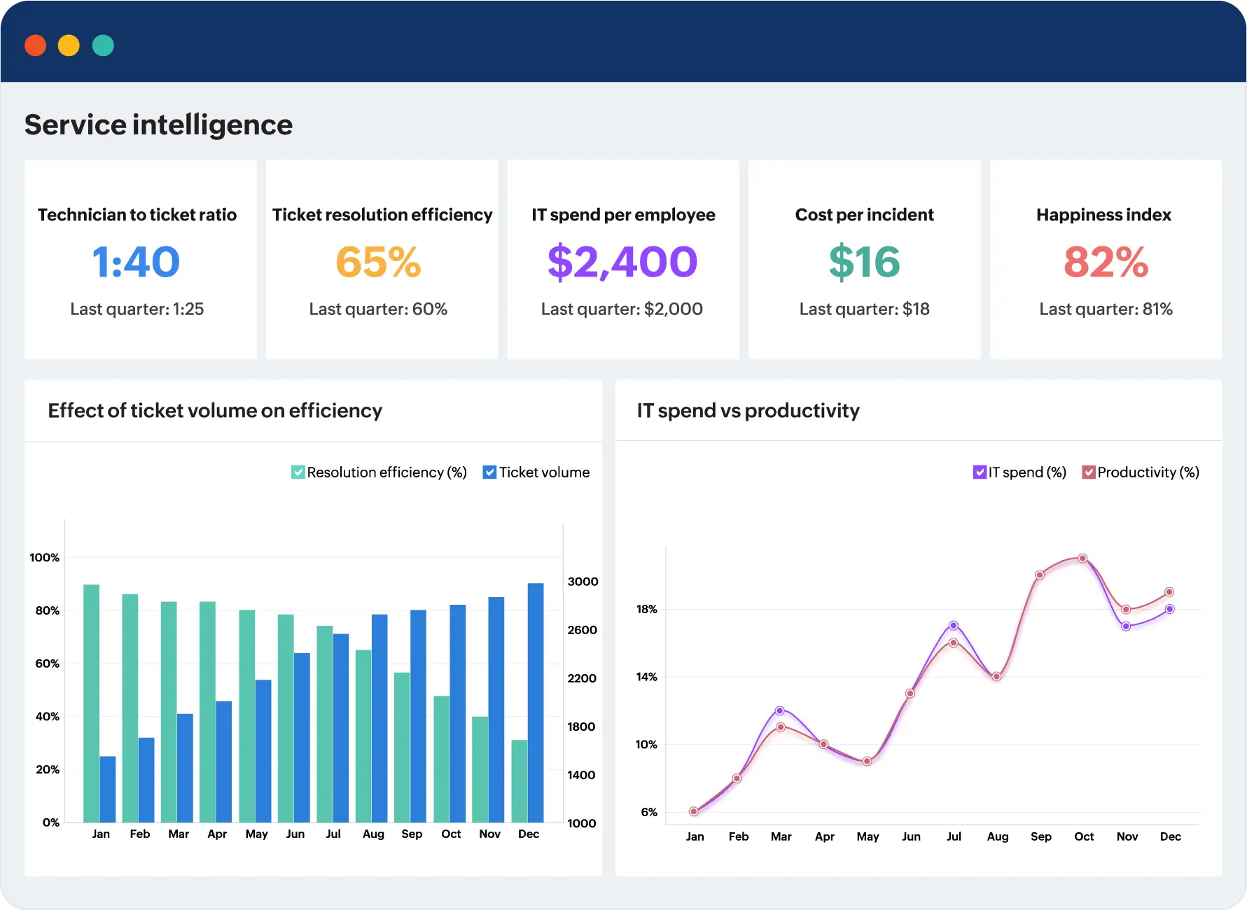Disable the IT spend (%) series checkbox

point(980,472)
